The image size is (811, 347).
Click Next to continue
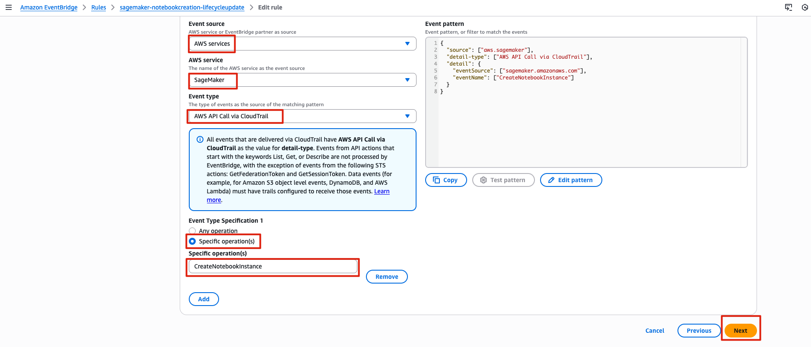click(x=740, y=331)
